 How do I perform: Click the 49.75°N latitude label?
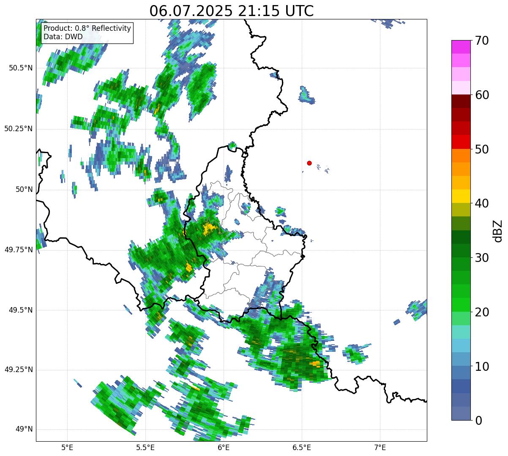[x=18, y=250]
